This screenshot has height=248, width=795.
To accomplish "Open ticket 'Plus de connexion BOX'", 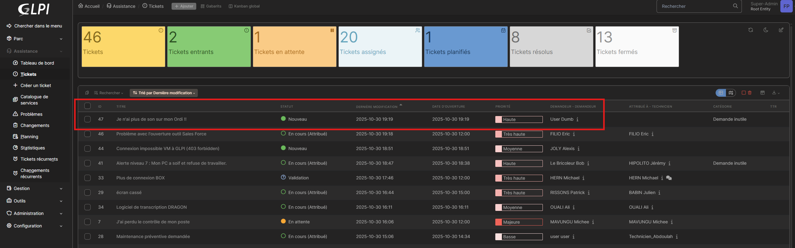I will point(140,178).
